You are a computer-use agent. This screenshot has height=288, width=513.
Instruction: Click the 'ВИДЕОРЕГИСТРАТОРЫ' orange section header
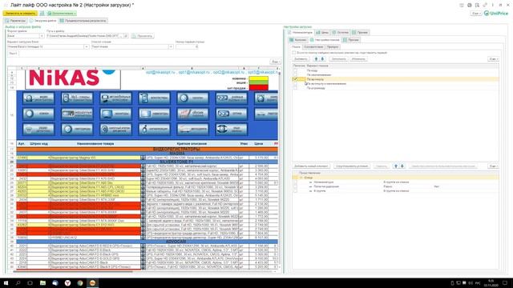tap(176, 150)
